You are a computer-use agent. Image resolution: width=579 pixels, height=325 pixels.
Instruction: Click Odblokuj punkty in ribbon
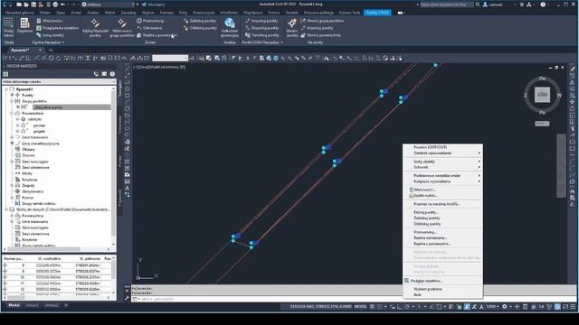[200, 28]
